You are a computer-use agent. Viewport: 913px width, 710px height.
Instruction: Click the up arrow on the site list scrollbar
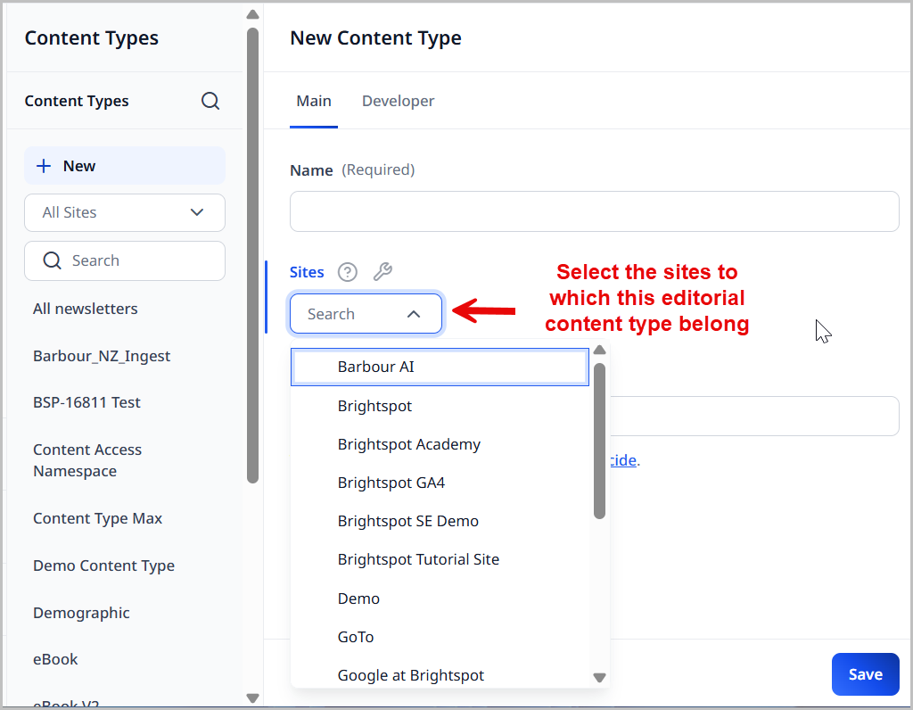[x=599, y=350]
